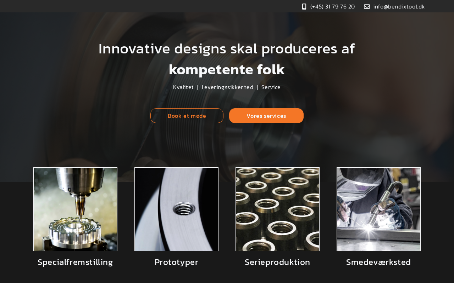Click the Service tagline word
This screenshot has width=454, height=283.
click(x=271, y=87)
